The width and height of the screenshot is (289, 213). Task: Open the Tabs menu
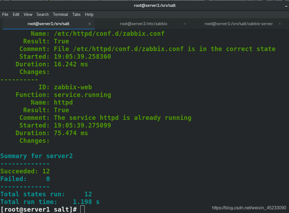tap(76, 14)
